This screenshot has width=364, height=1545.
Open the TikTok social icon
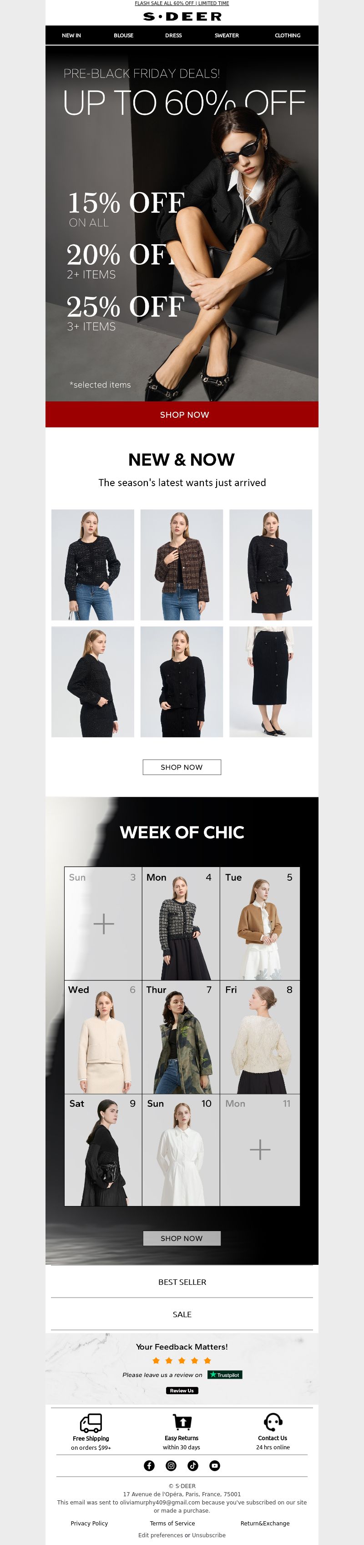click(193, 1465)
